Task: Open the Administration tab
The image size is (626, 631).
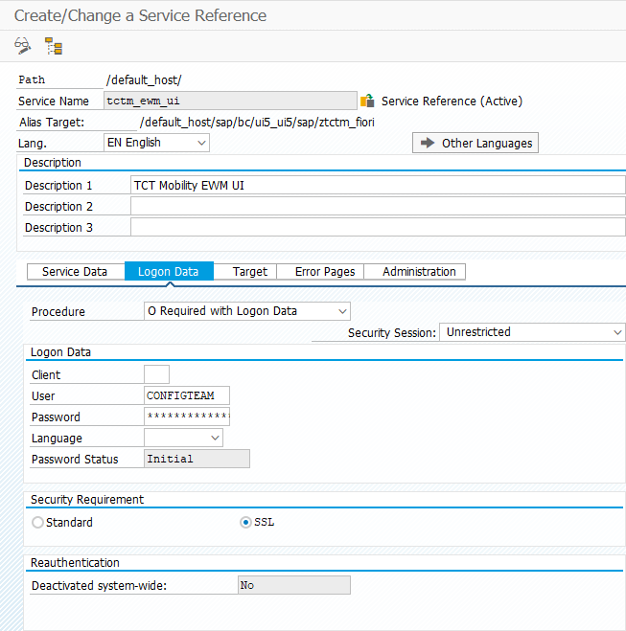Action: coord(419,272)
